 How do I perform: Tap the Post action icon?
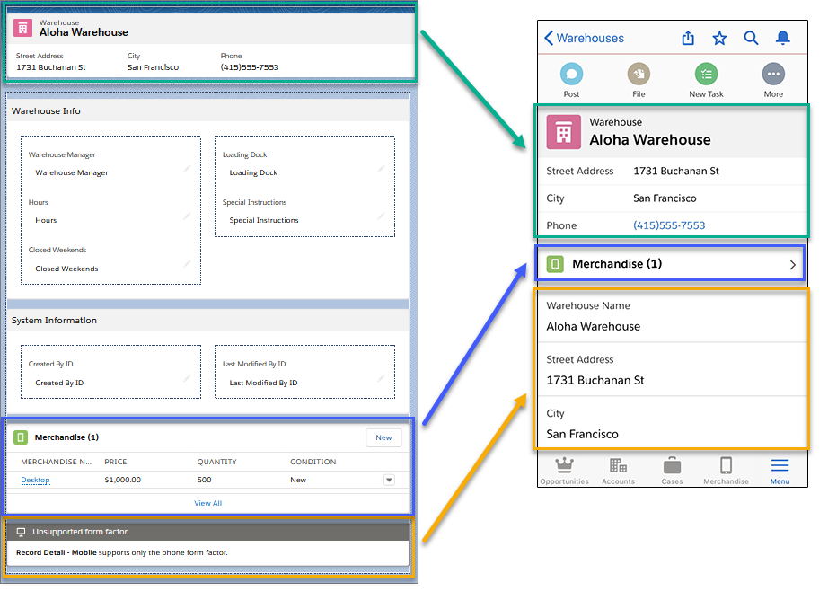coord(571,75)
